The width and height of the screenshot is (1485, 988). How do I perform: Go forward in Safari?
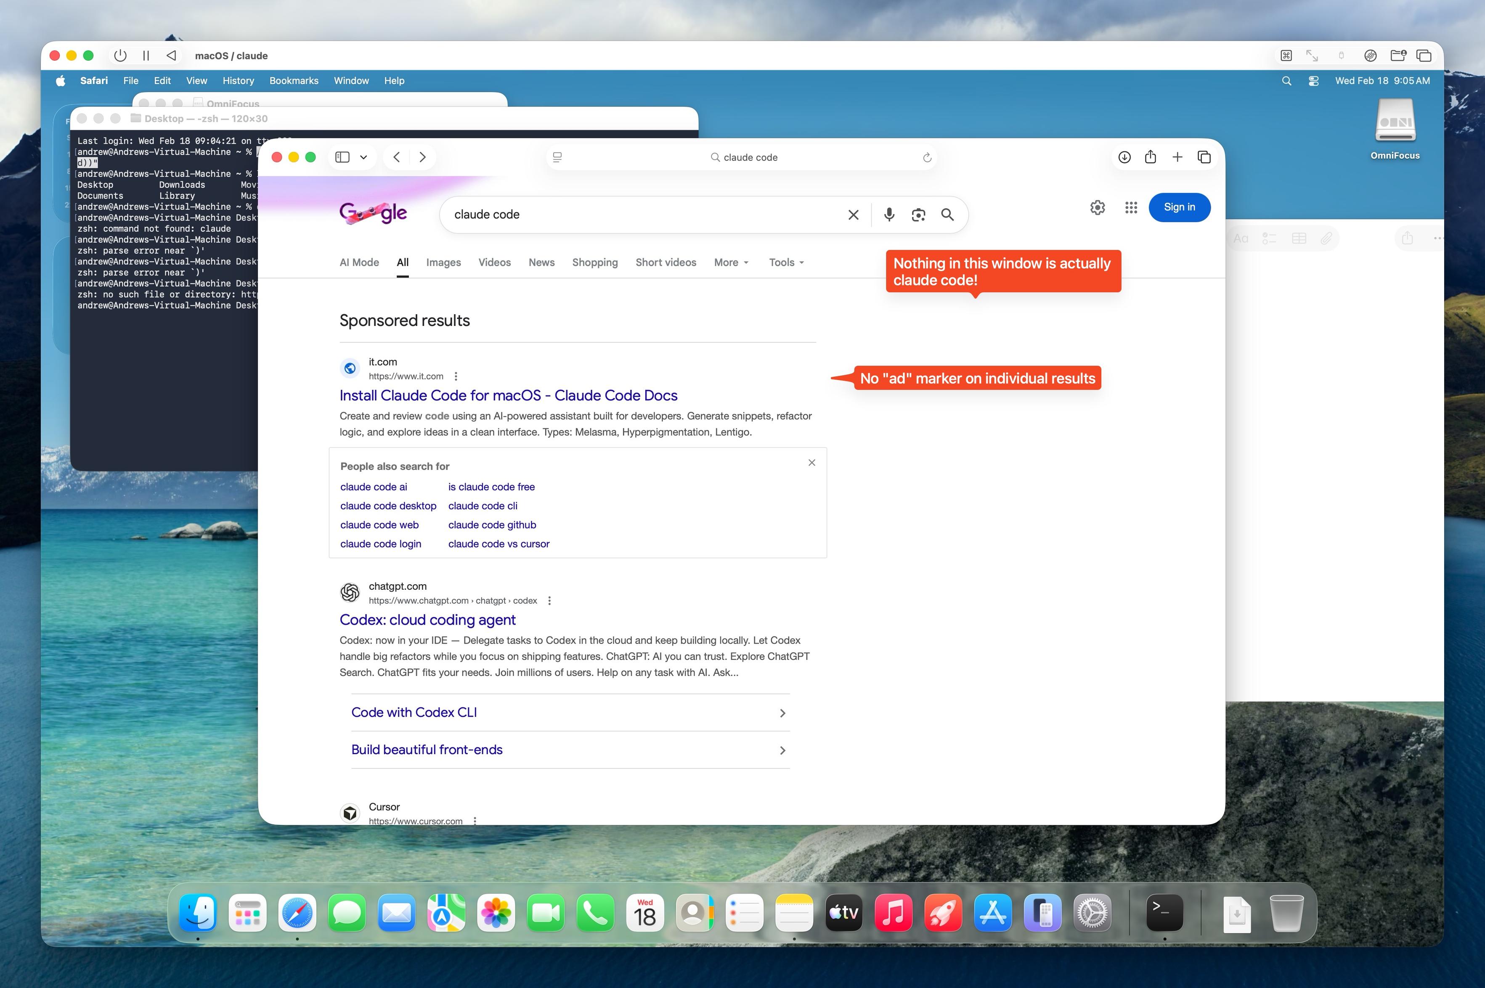point(423,157)
